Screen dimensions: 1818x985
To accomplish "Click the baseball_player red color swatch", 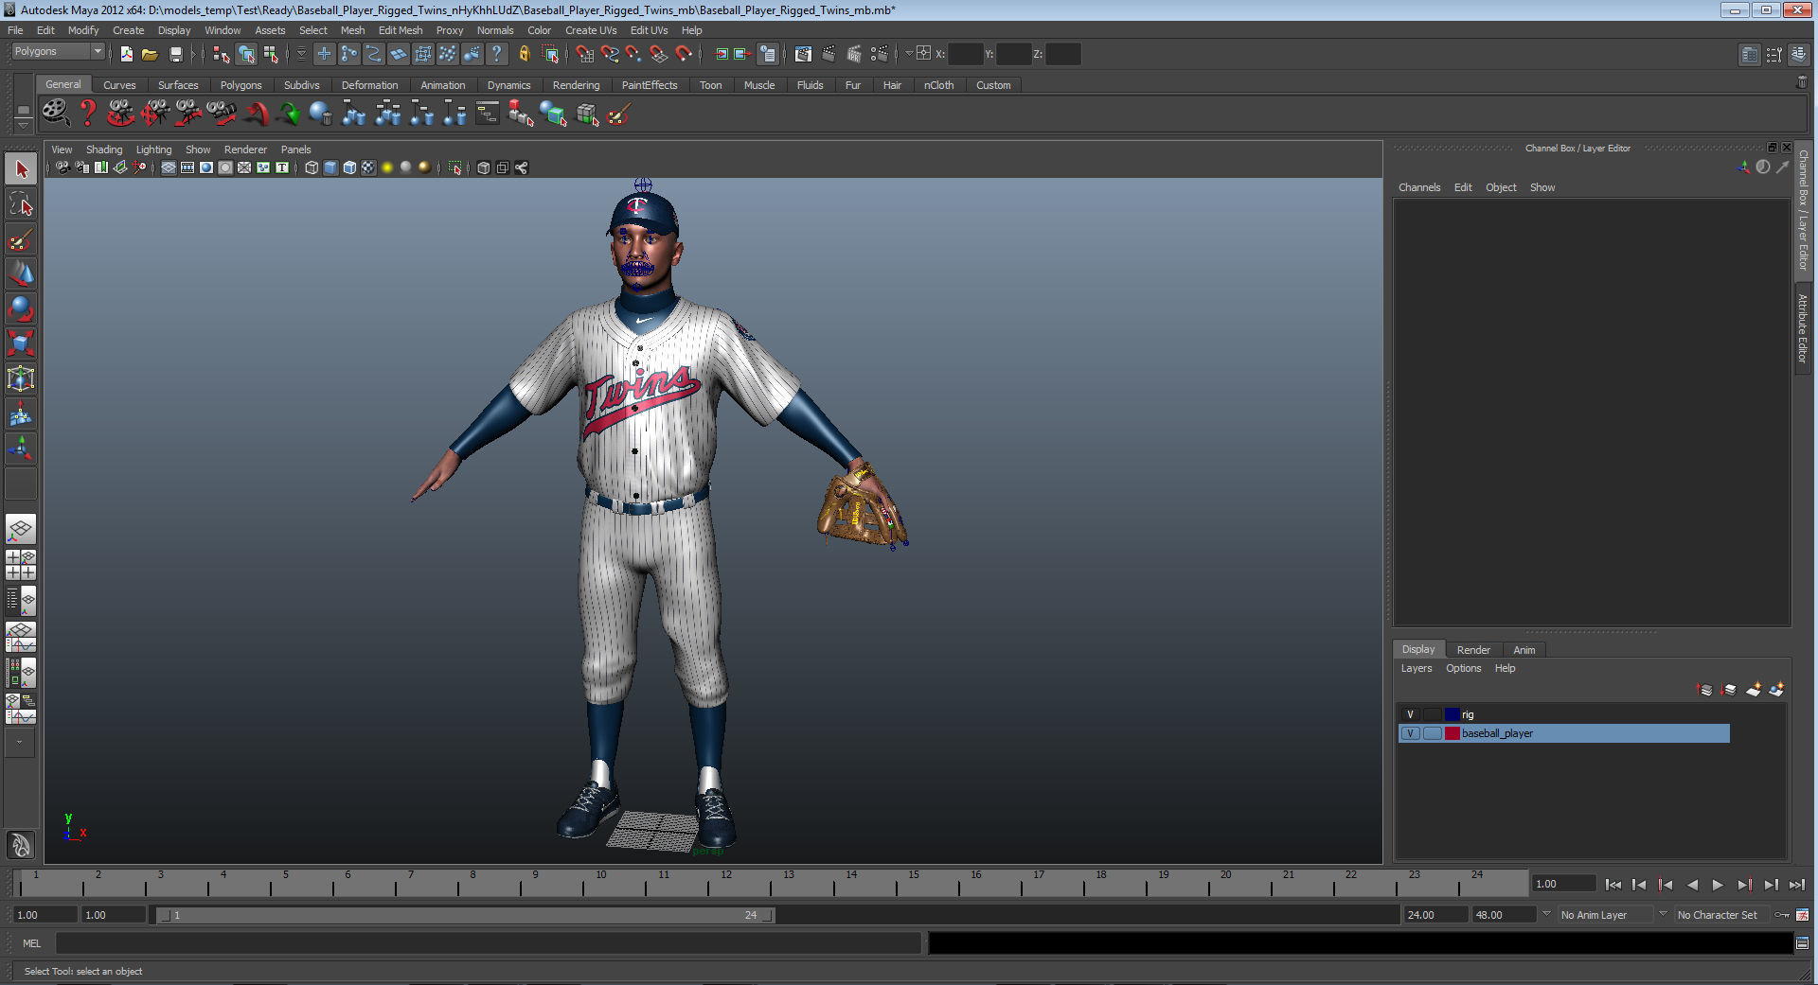I will tap(1452, 733).
